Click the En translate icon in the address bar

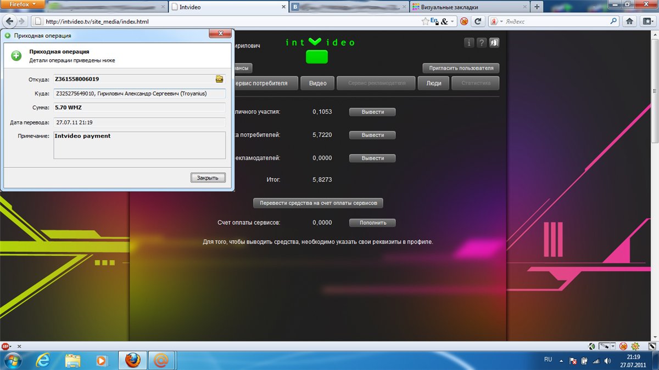[x=434, y=21]
